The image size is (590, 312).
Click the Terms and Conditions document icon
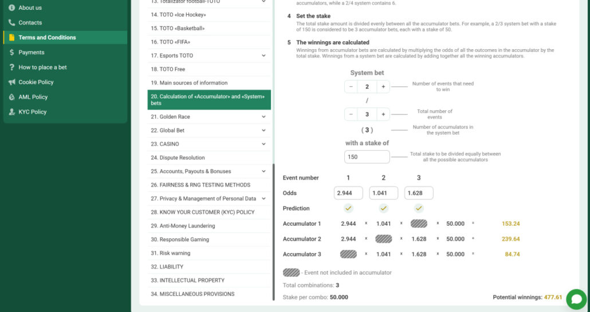11,38
